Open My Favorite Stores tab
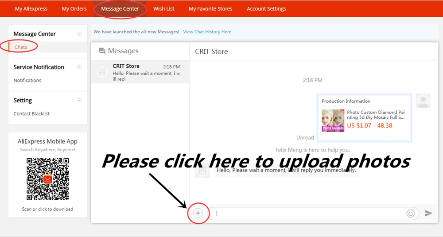 (x=210, y=9)
